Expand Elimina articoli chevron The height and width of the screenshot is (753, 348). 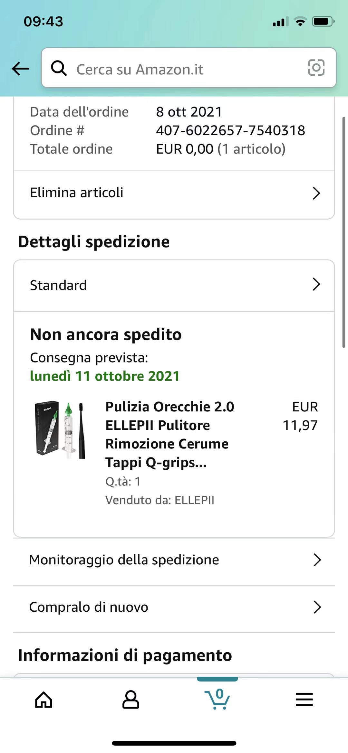(316, 193)
